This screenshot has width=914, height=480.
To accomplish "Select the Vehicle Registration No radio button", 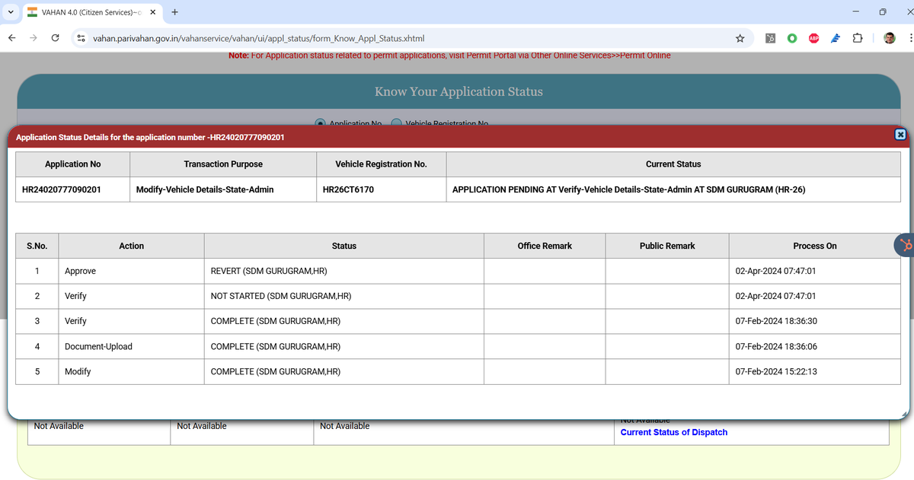I will (397, 123).
